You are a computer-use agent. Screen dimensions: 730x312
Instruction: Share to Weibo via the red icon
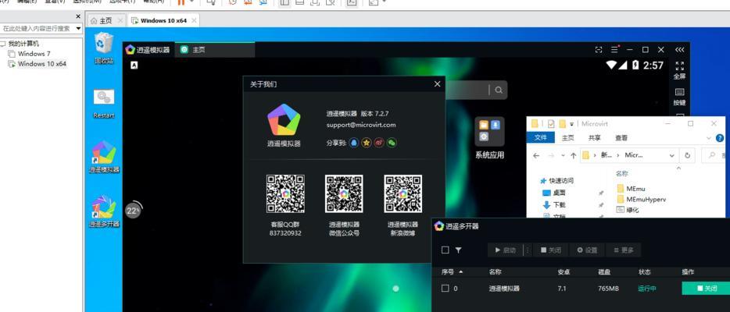click(x=379, y=143)
